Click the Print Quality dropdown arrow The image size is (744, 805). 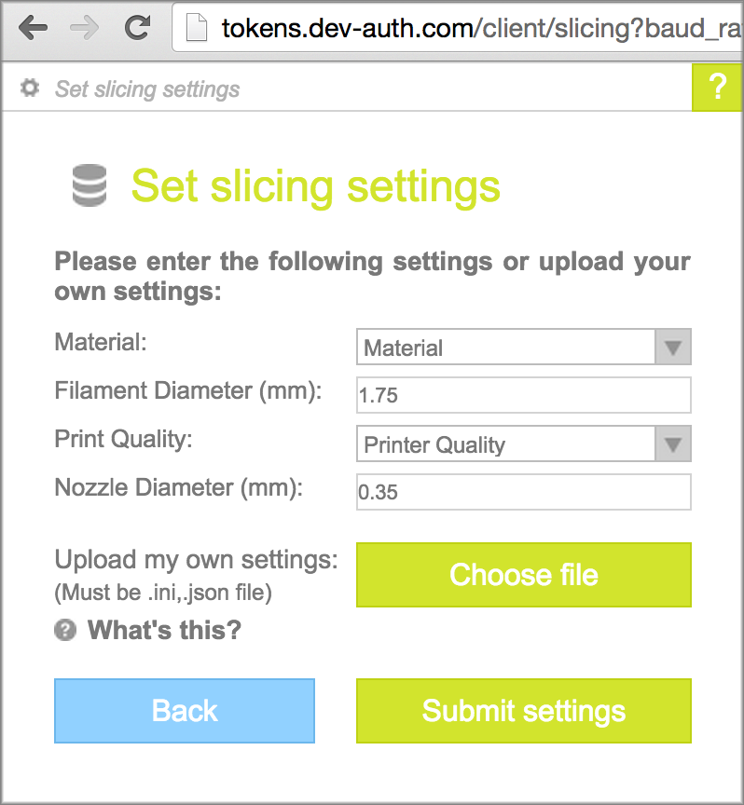pyautogui.click(x=672, y=444)
